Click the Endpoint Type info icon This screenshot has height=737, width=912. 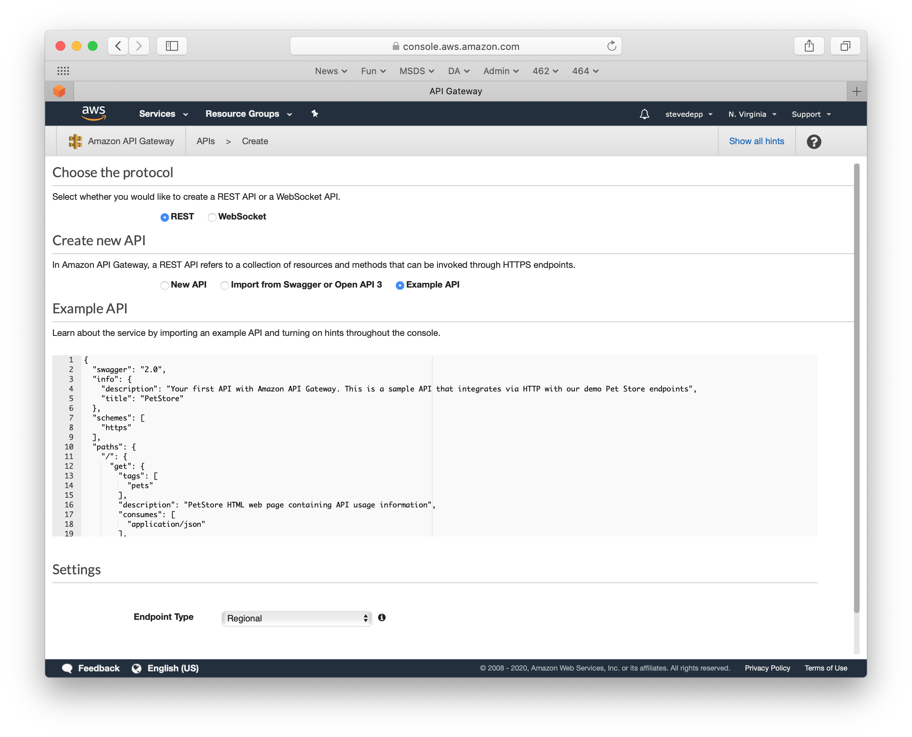tap(382, 617)
